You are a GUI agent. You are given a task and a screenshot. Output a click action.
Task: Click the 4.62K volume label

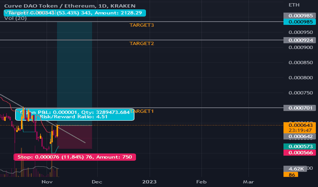pyautogui.click(x=295, y=169)
